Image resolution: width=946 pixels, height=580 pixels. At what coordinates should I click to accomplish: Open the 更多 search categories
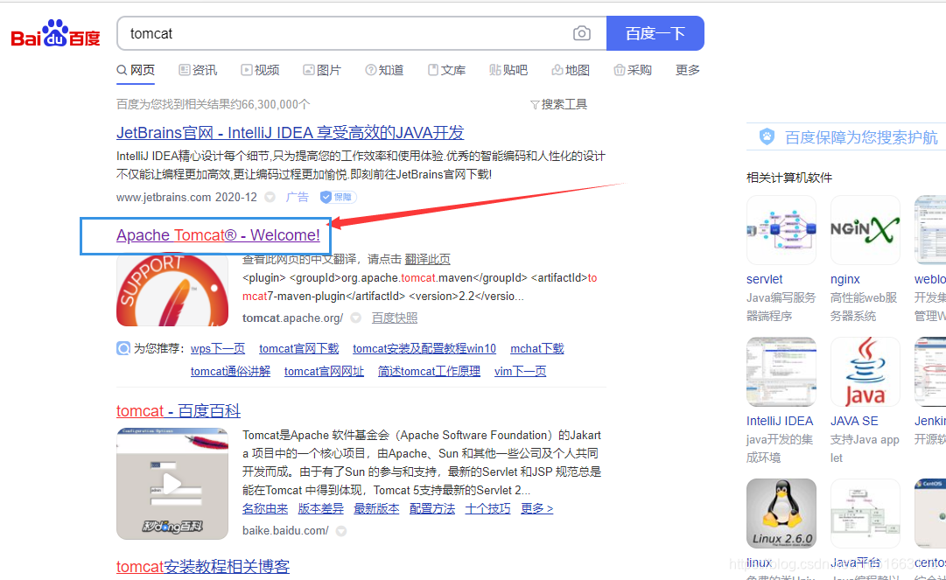coord(688,70)
